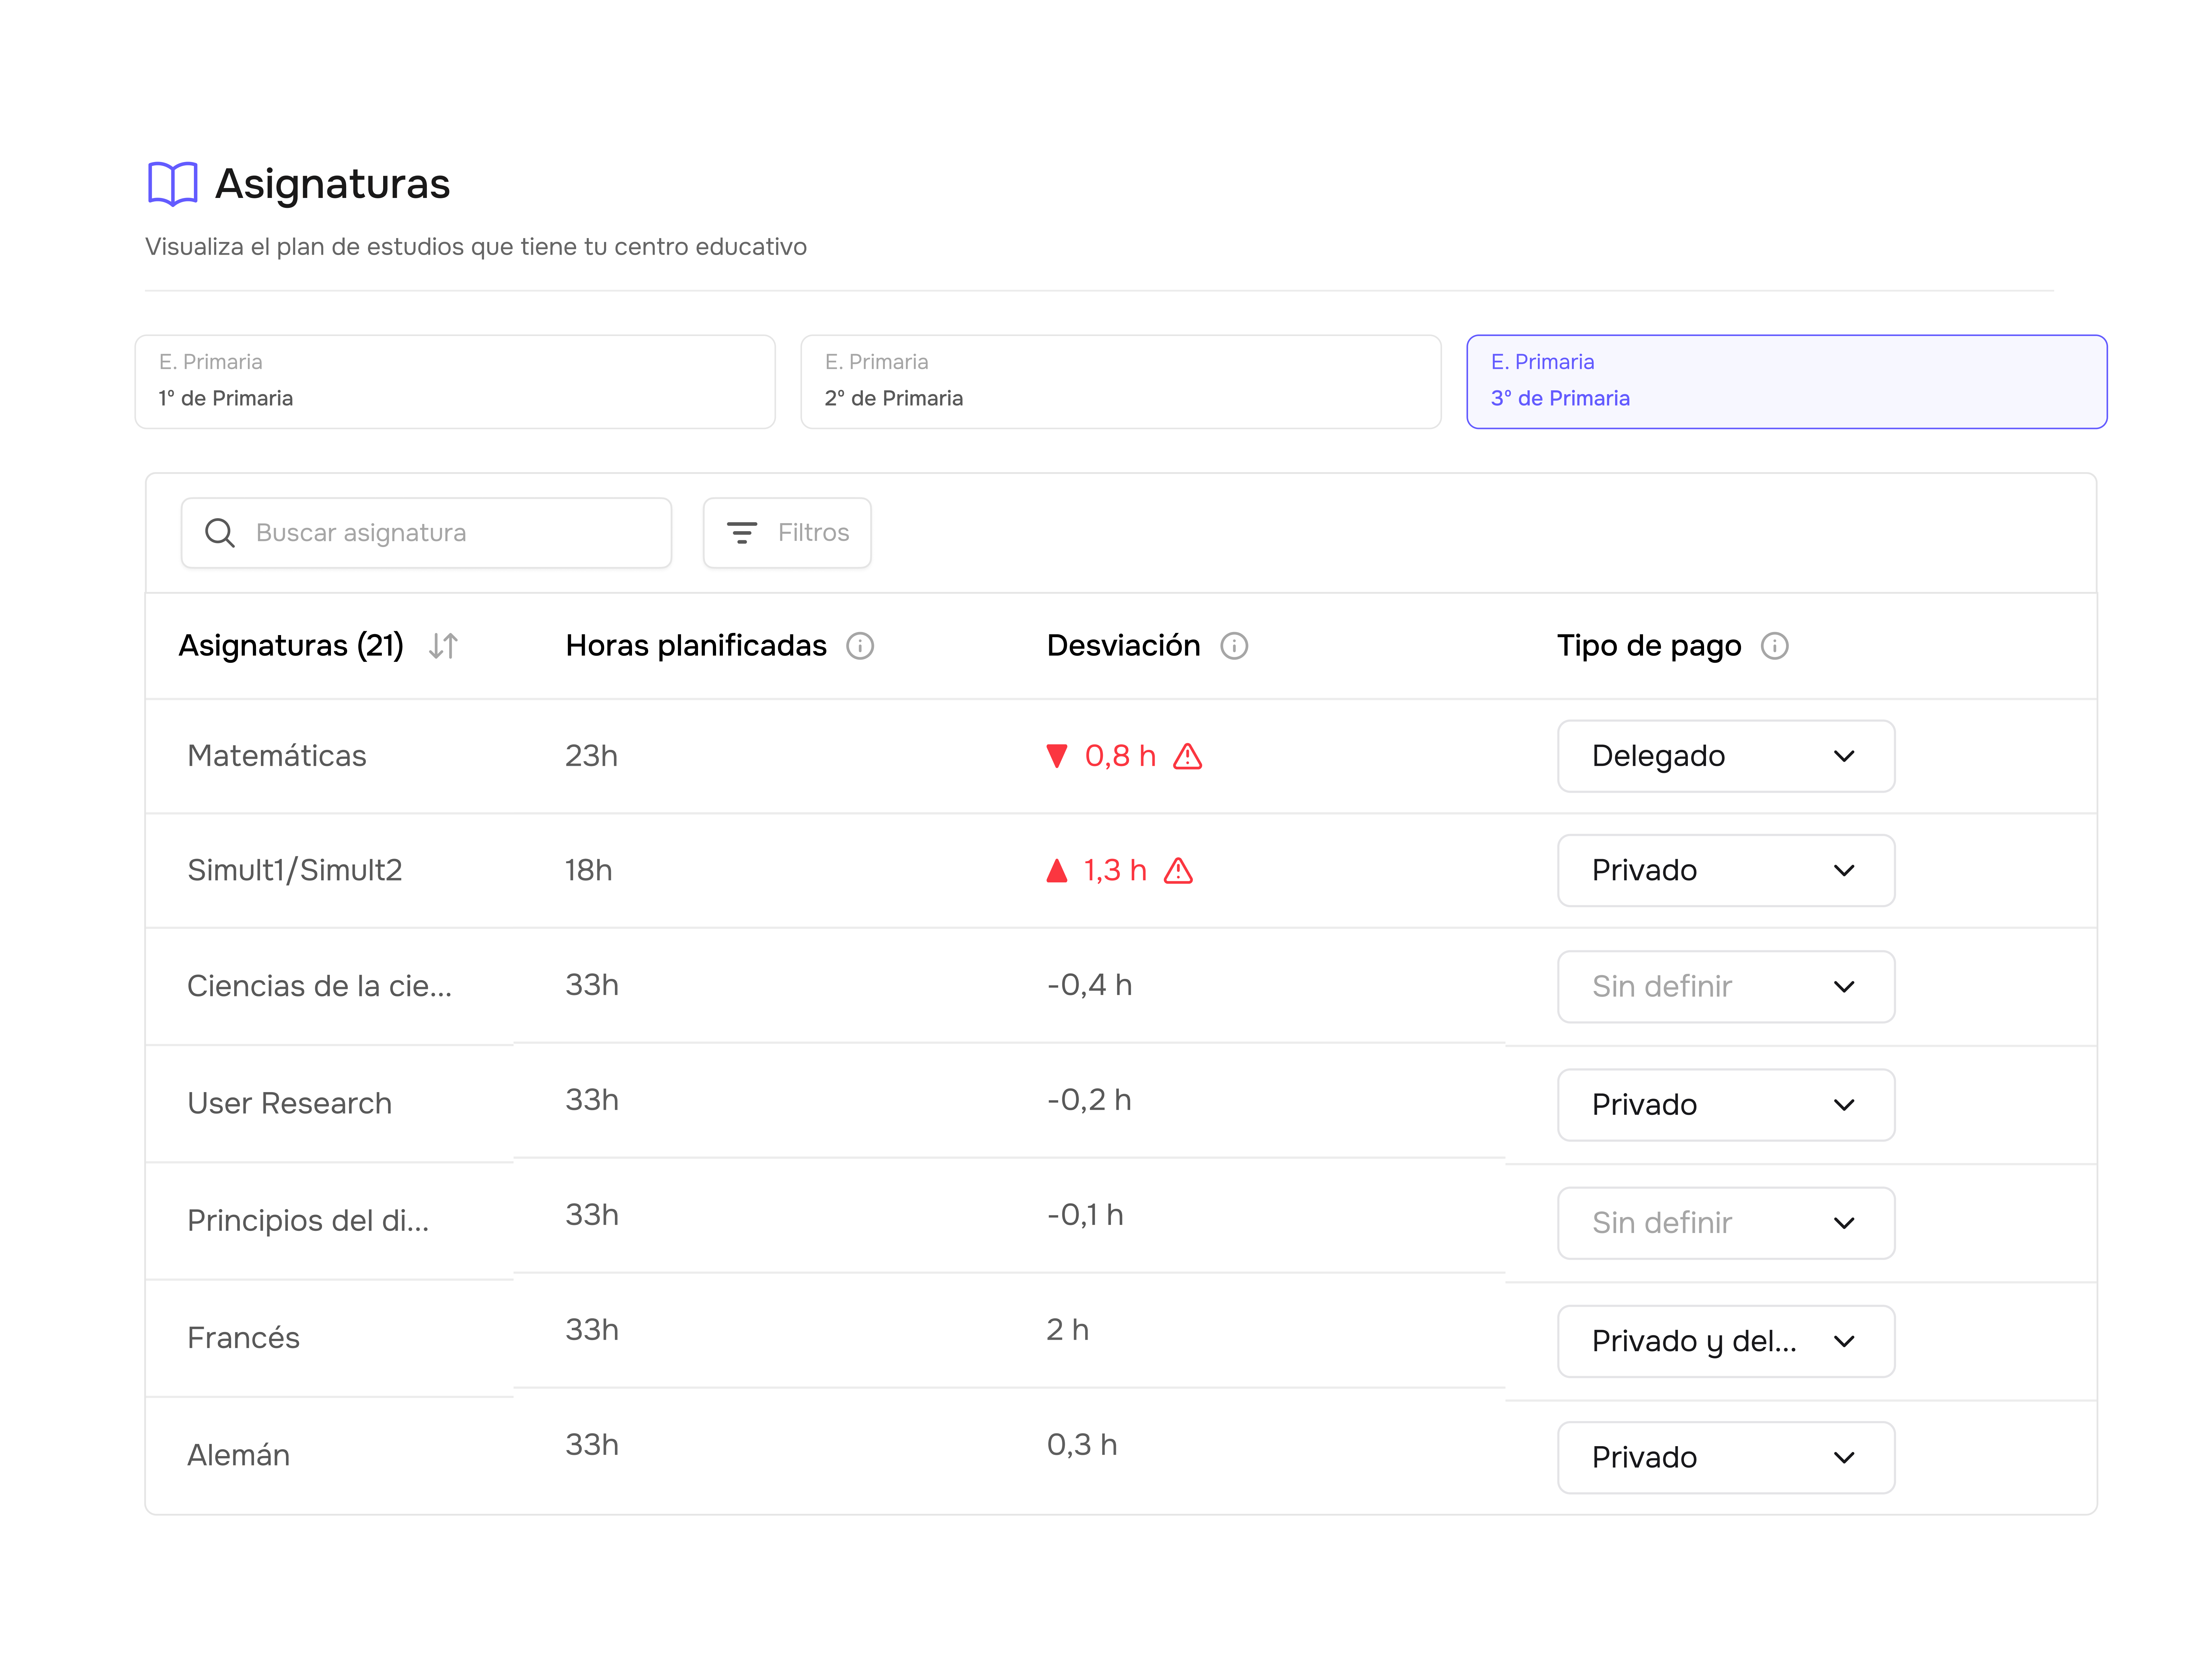2212x1659 pixels.
Task: Select the 3º de Primaria tab
Action: tap(1787, 382)
